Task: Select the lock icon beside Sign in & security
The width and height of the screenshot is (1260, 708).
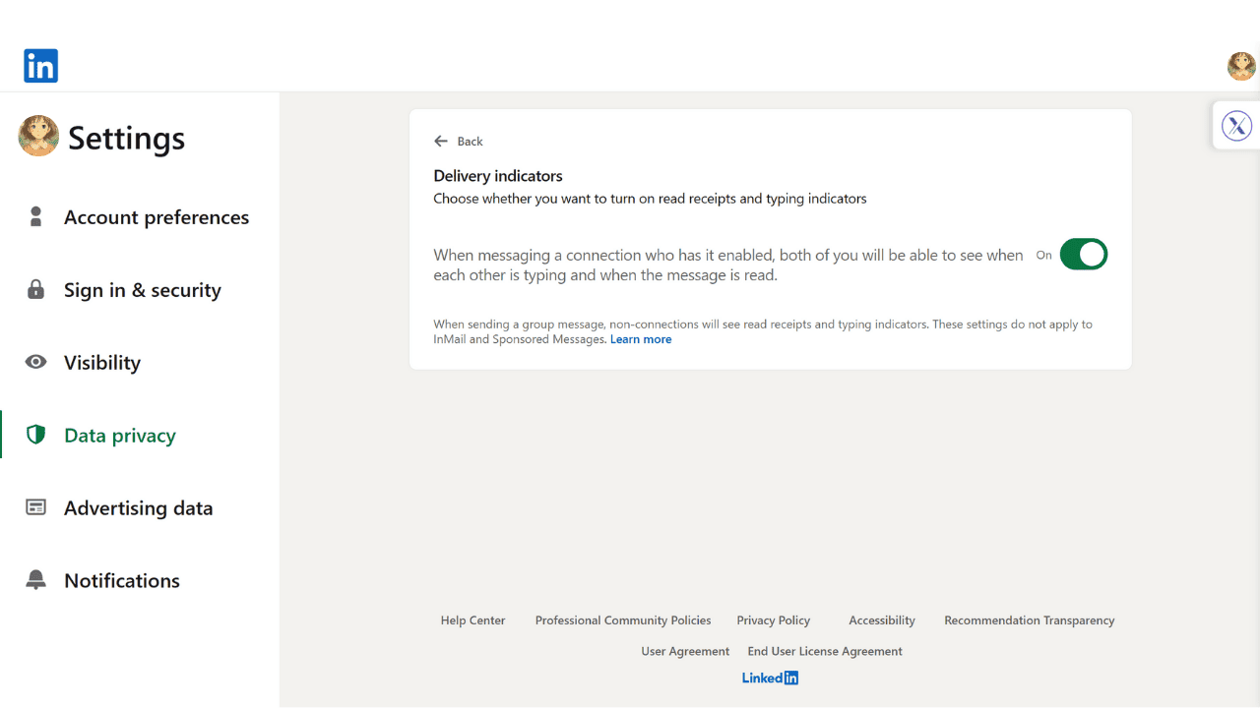Action: [x=35, y=289]
